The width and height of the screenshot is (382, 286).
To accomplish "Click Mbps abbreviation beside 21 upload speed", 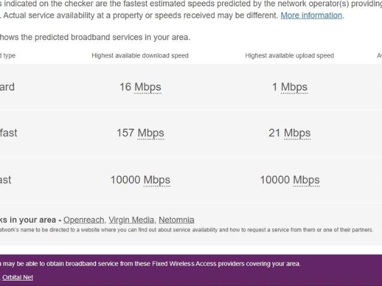I will click(x=297, y=133).
